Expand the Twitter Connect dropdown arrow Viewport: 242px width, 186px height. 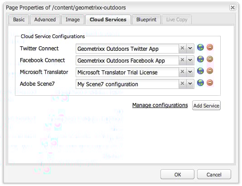[190, 49]
